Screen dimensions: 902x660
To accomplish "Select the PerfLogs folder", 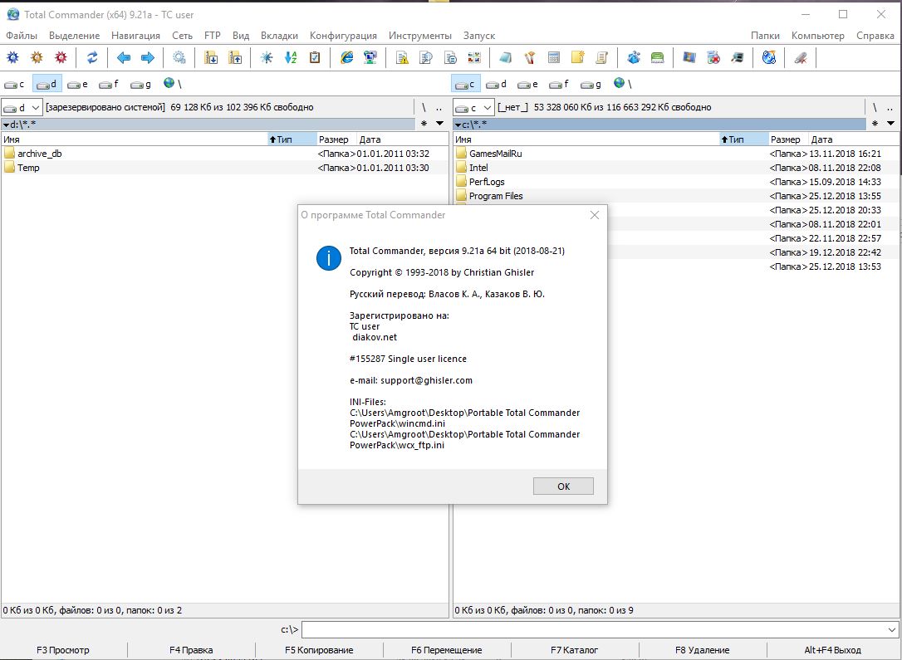I will click(676, 182).
